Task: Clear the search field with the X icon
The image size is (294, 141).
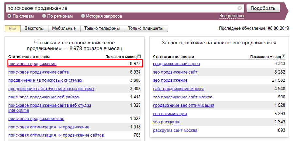Action: point(240,8)
